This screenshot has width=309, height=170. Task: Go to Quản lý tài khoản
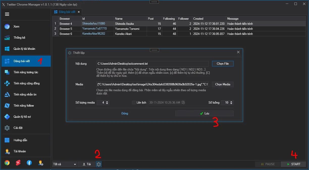pos(26,49)
